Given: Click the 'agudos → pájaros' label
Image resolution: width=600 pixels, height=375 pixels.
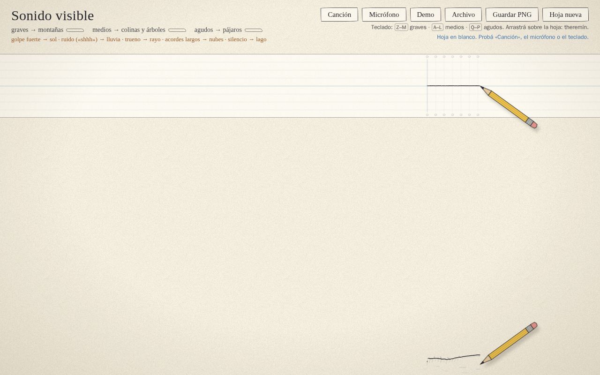Looking at the screenshot, I should 218,30.
